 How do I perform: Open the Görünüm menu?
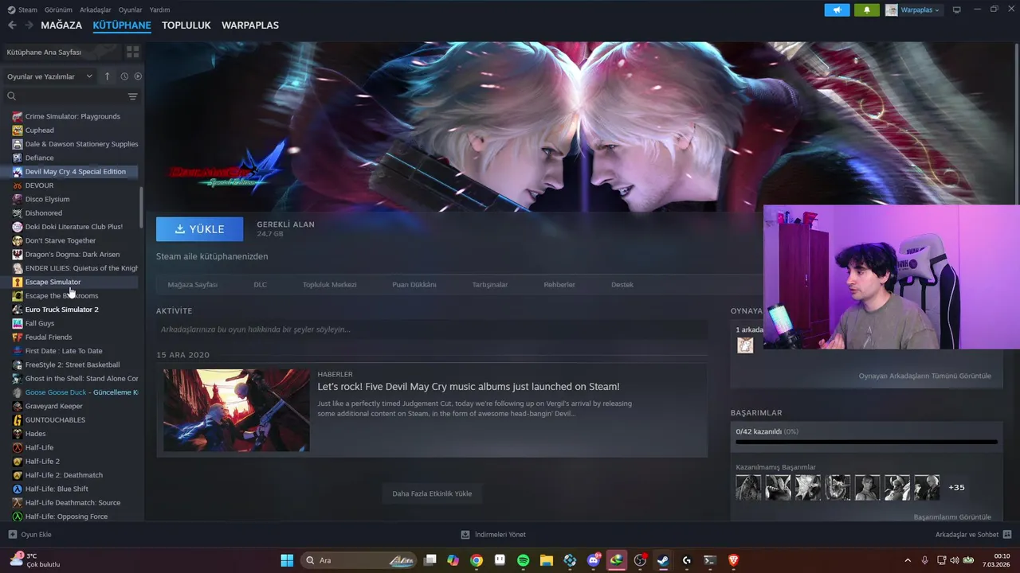tap(58, 10)
